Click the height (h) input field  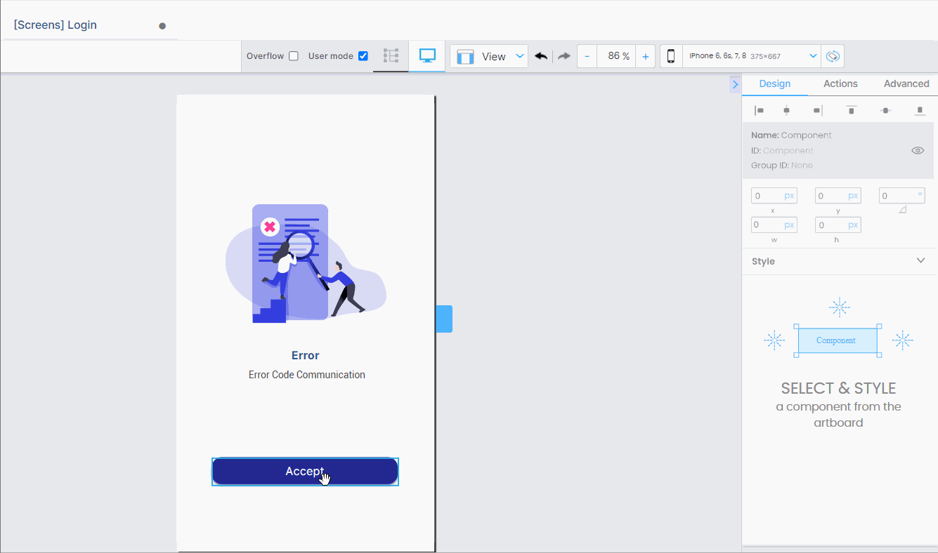838,225
